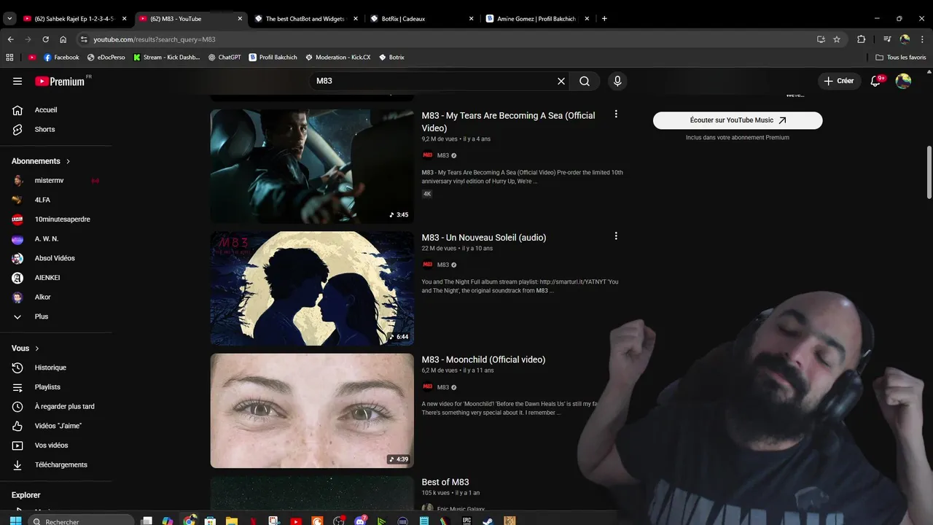This screenshot has width=933, height=525.
Task: Click the Best of M83 title
Action: click(445, 482)
